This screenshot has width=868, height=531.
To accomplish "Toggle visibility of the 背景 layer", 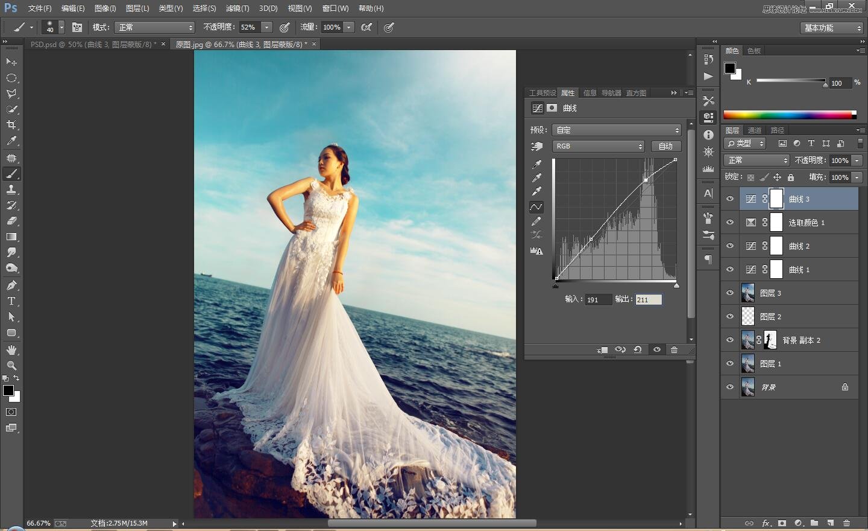I will click(730, 387).
